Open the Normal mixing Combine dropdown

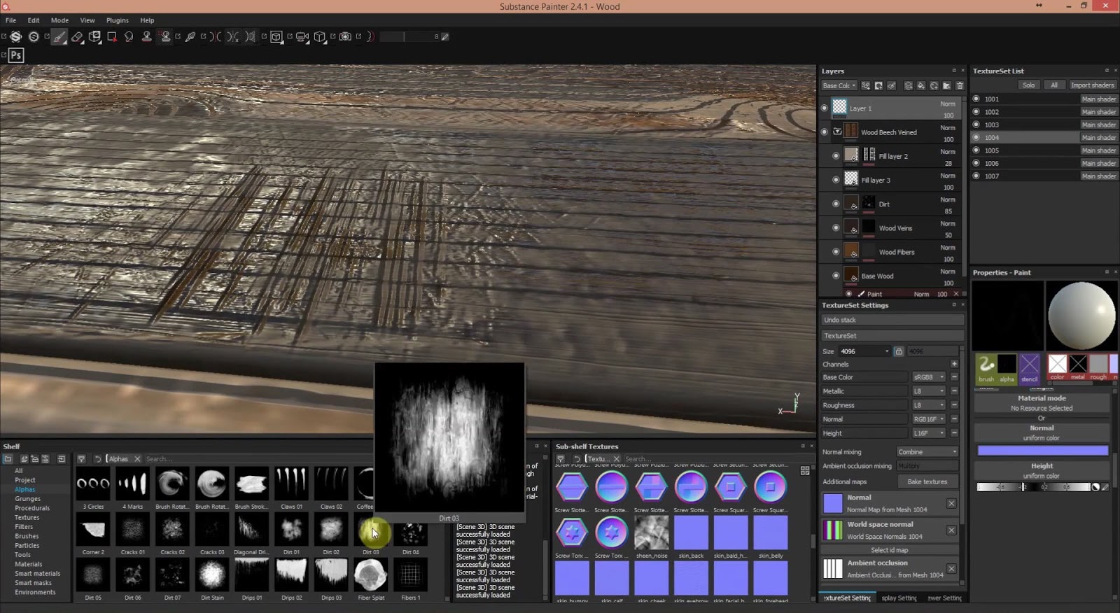point(927,452)
